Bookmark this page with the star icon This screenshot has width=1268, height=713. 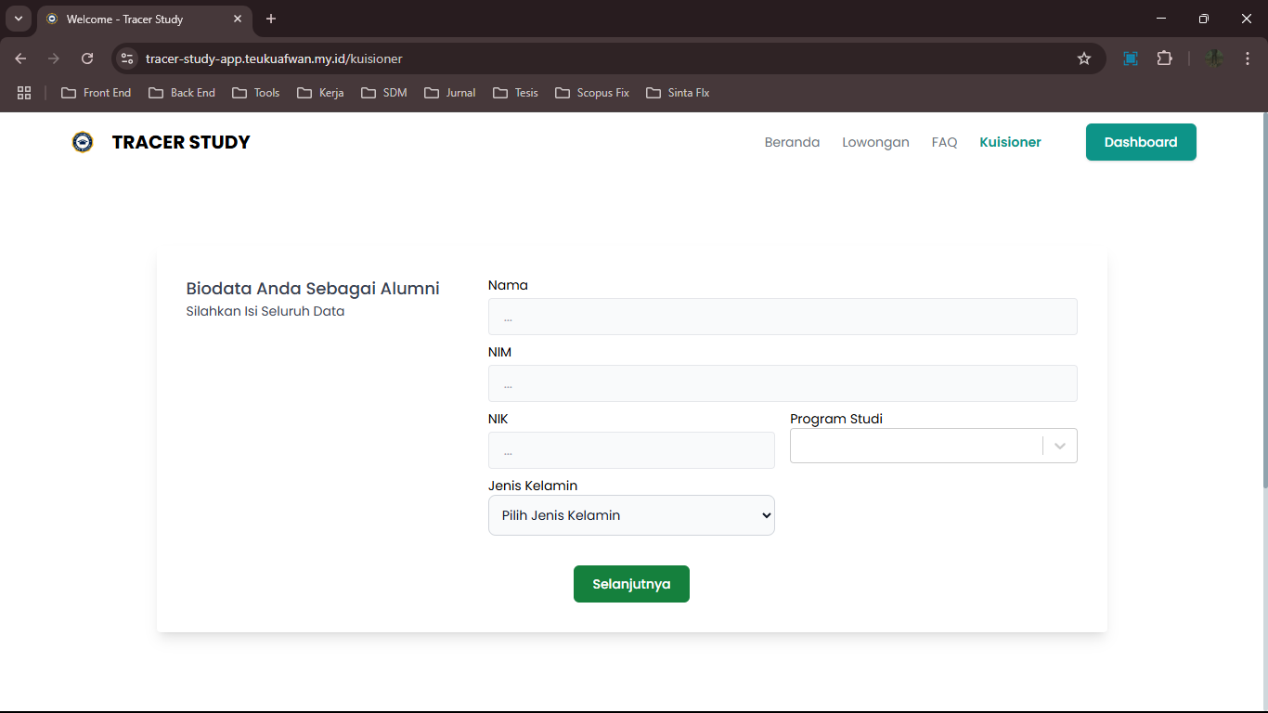point(1083,58)
